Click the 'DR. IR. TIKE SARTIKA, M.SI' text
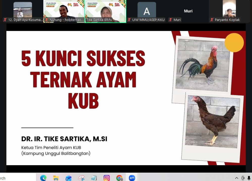The width and height of the screenshot is (252, 181). click(64, 139)
